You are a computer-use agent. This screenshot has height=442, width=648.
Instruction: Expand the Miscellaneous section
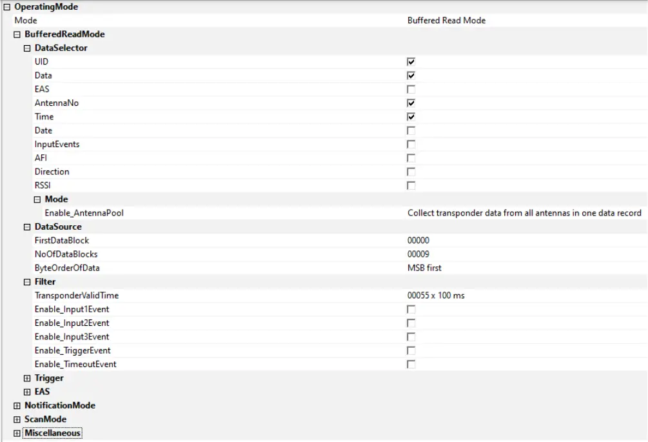coord(17,433)
